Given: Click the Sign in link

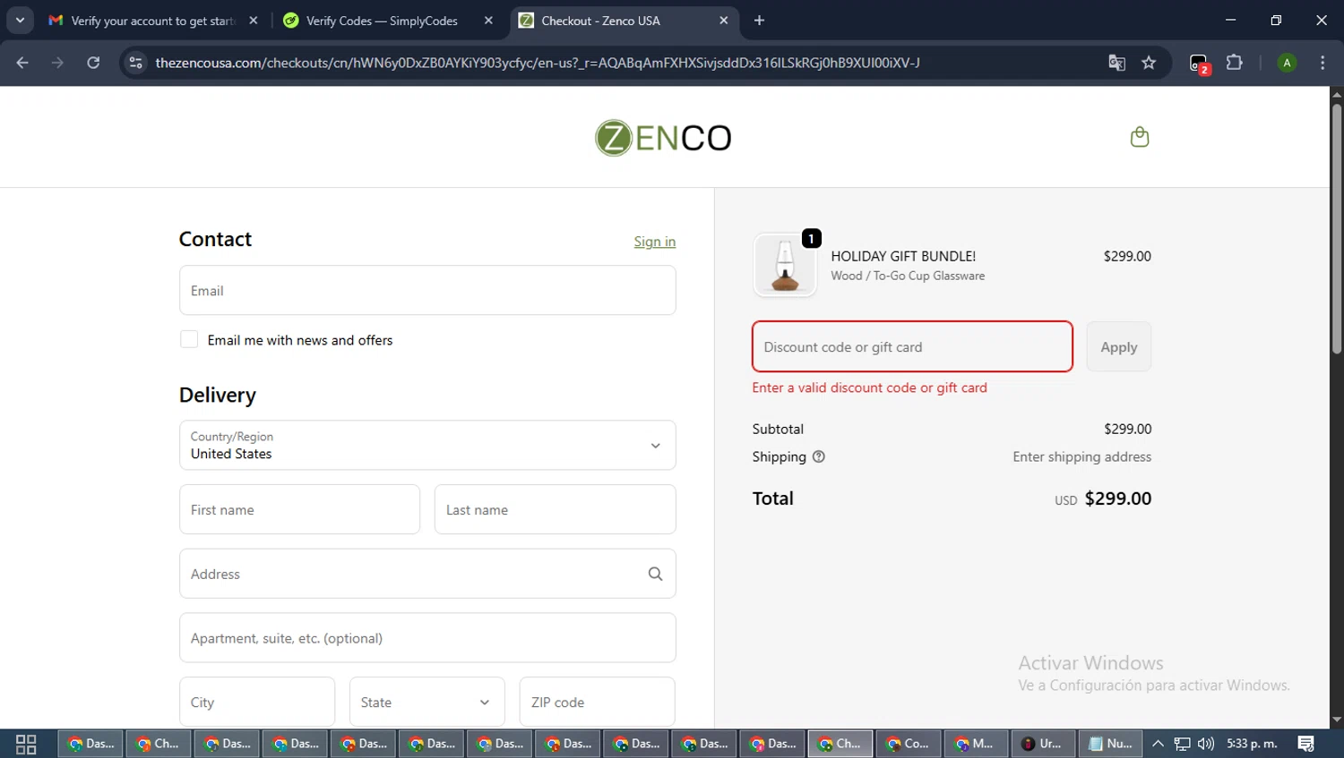Looking at the screenshot, I should (x=655, y=242).
